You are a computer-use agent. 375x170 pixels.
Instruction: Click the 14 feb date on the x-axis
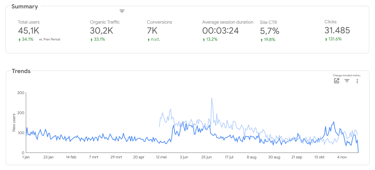pyautogui.click(x=71, y=157)
